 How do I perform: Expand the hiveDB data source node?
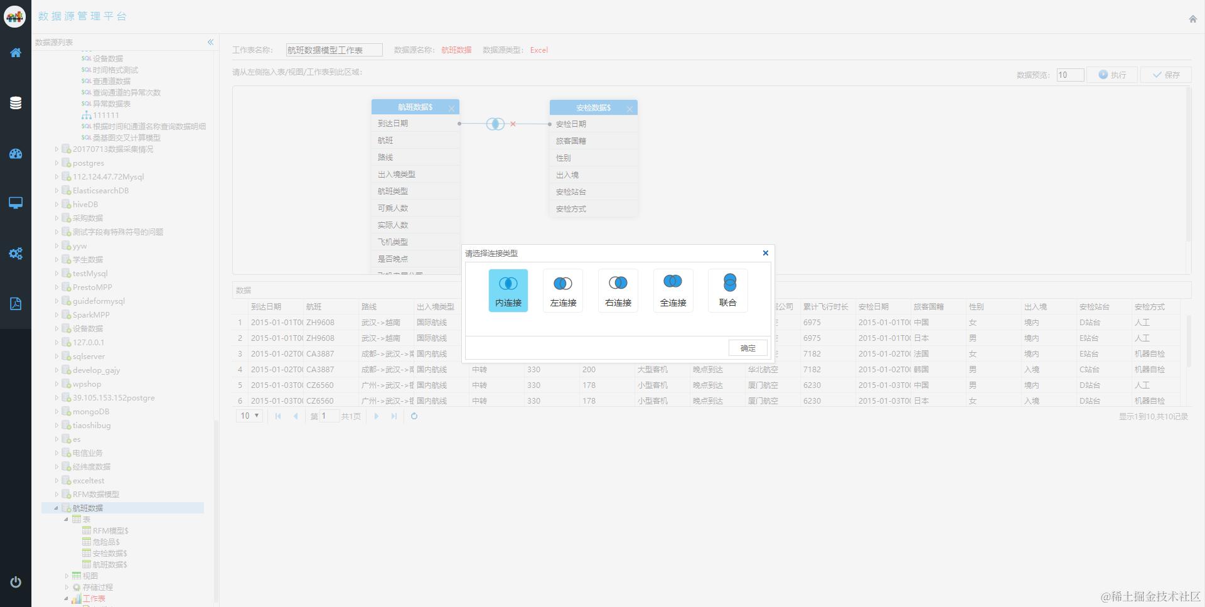click(x=56, y=205)
